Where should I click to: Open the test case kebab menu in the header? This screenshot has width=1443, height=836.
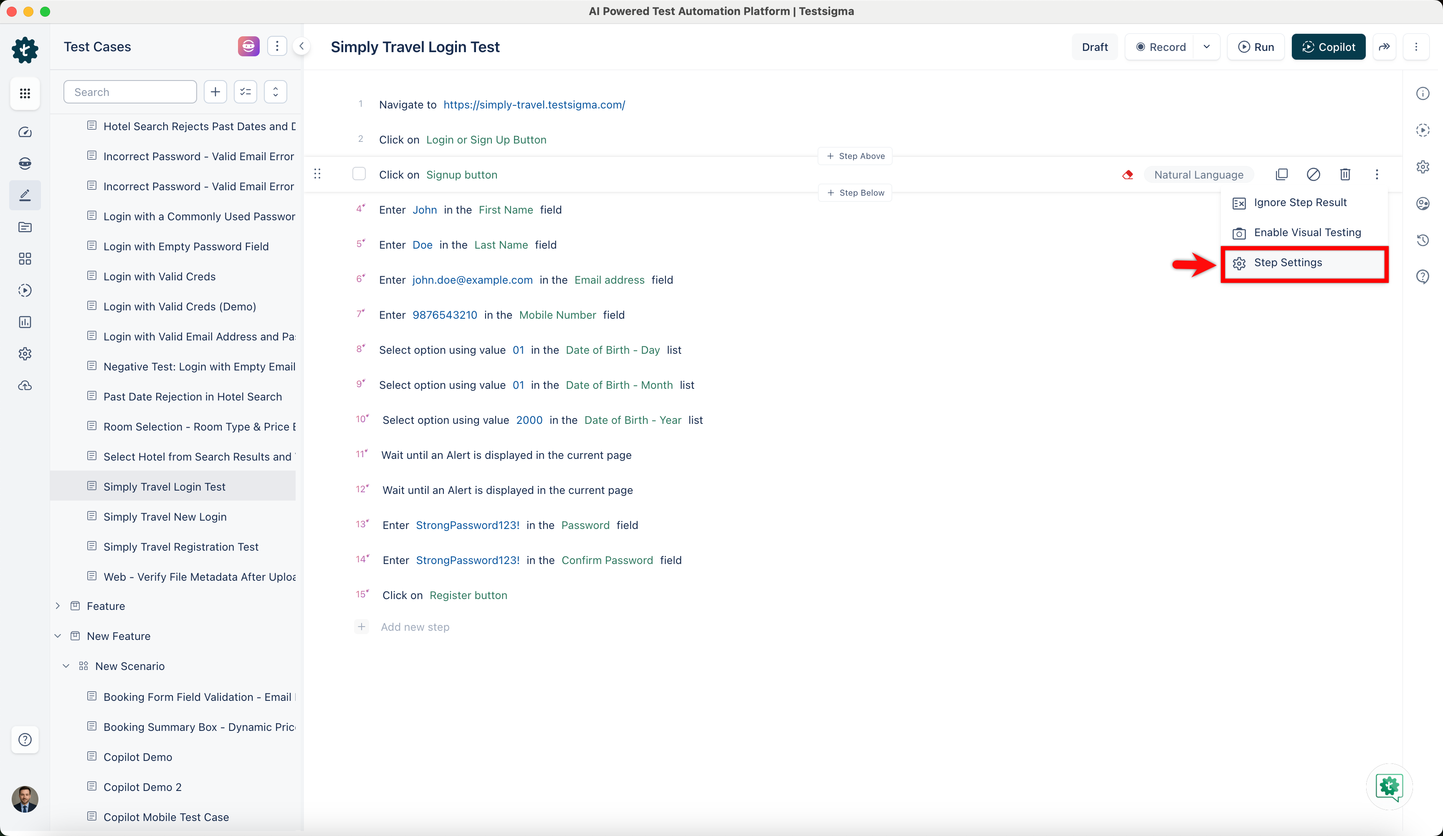[x=1416, y=47]
